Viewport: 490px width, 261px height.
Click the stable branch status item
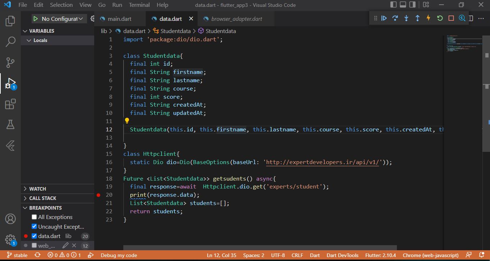[x=17, y=255]
